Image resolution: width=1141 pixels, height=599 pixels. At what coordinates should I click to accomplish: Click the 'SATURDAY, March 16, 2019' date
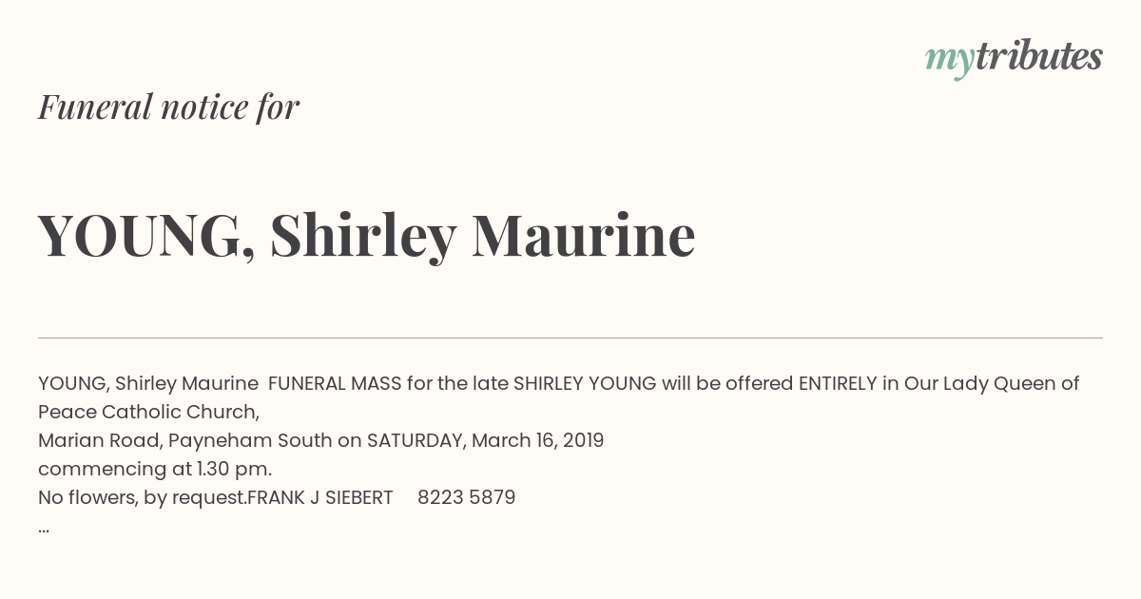[x=485, y=440]
